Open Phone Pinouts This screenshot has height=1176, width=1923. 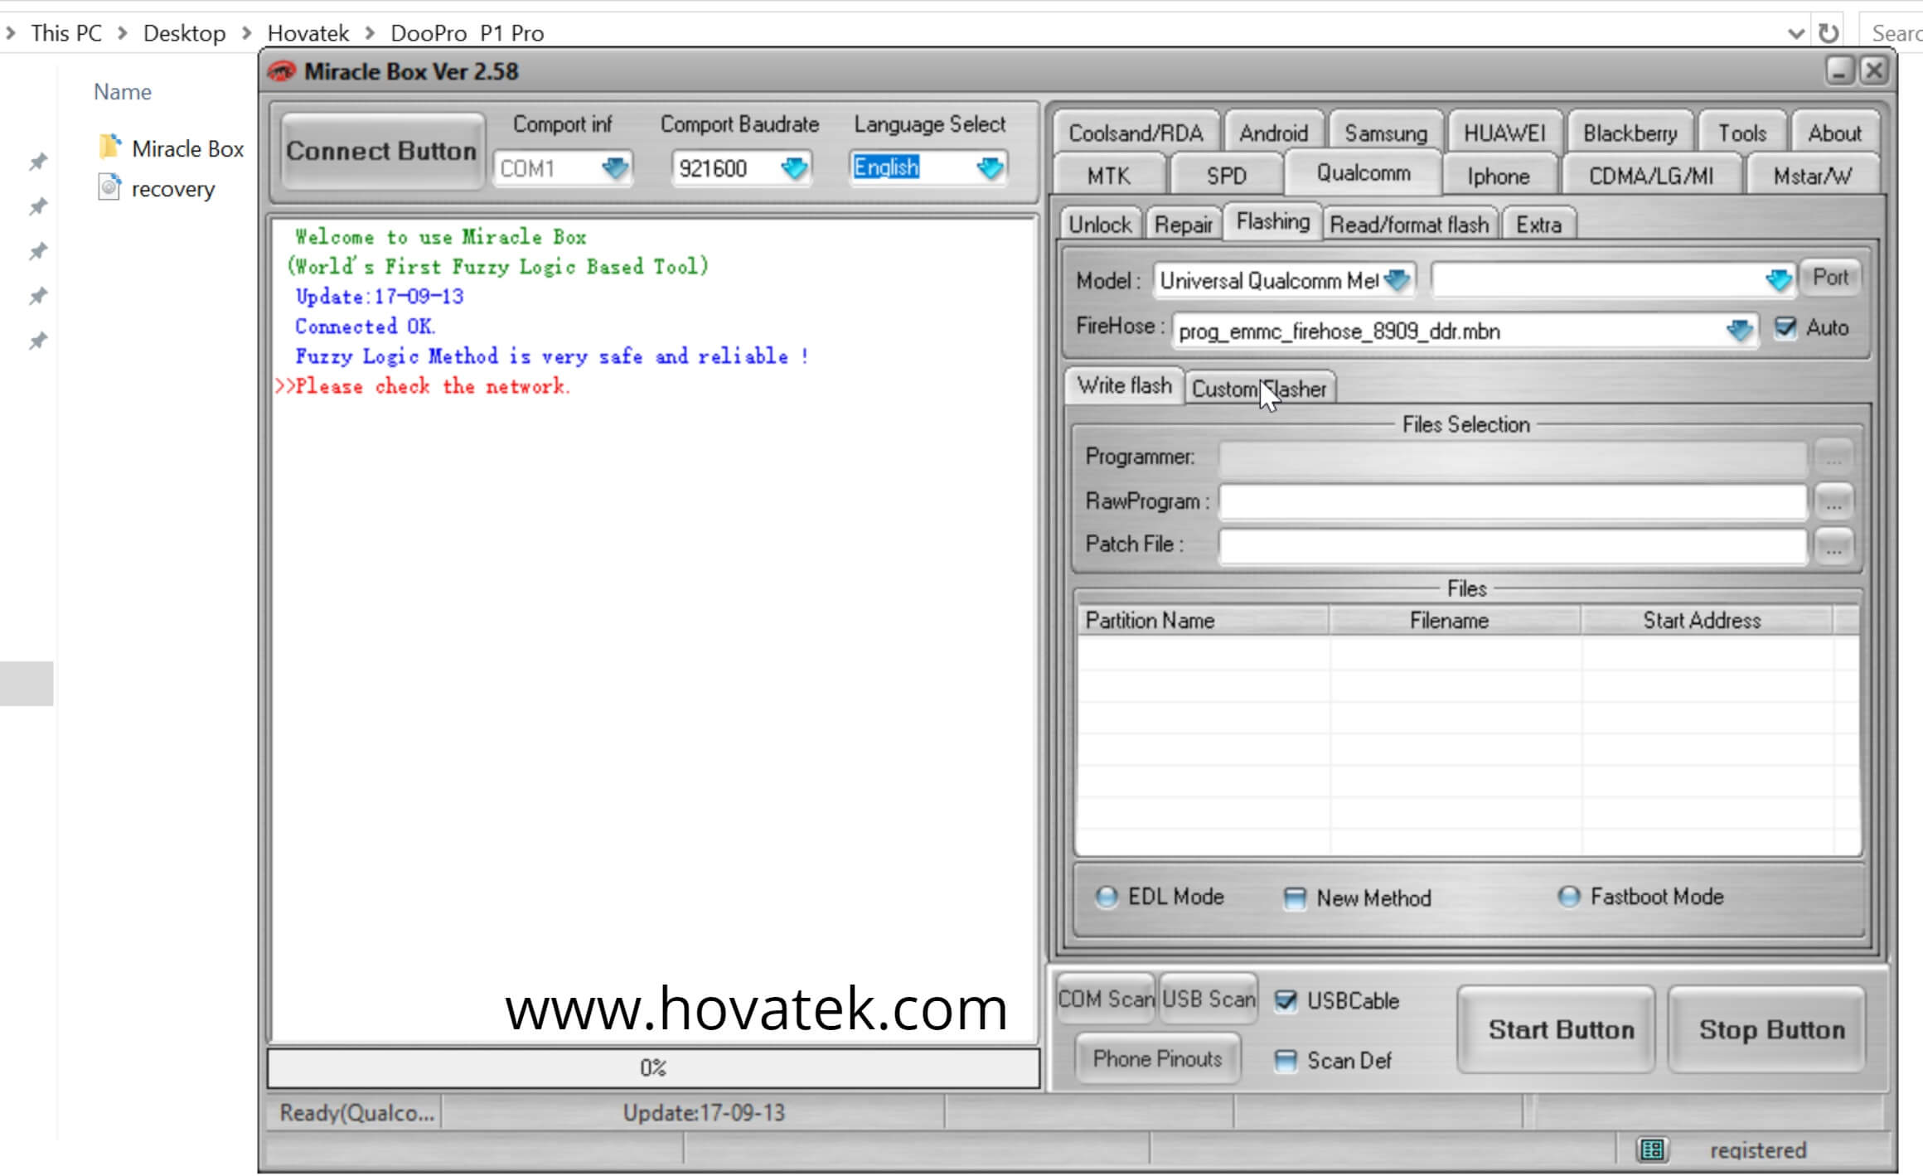point(1157,1058)
